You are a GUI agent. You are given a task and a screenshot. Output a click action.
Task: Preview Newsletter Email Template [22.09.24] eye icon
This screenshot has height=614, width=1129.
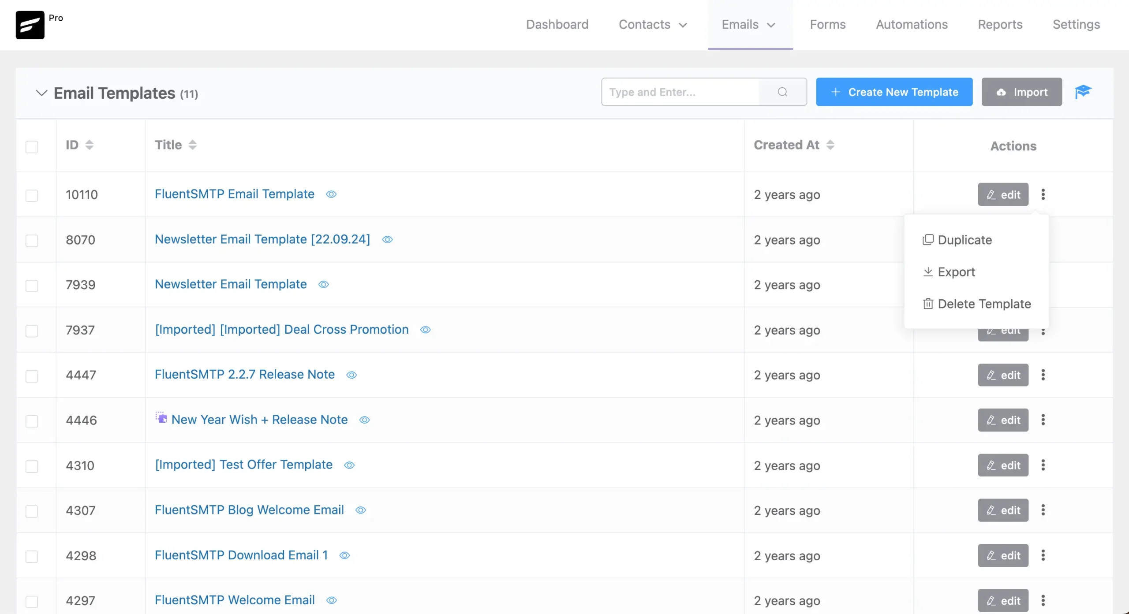387,239
